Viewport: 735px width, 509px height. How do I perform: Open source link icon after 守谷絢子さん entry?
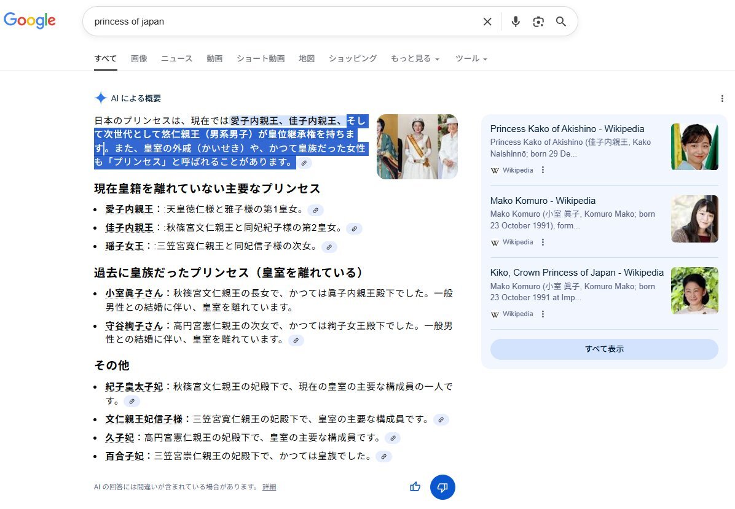(296, 340)
